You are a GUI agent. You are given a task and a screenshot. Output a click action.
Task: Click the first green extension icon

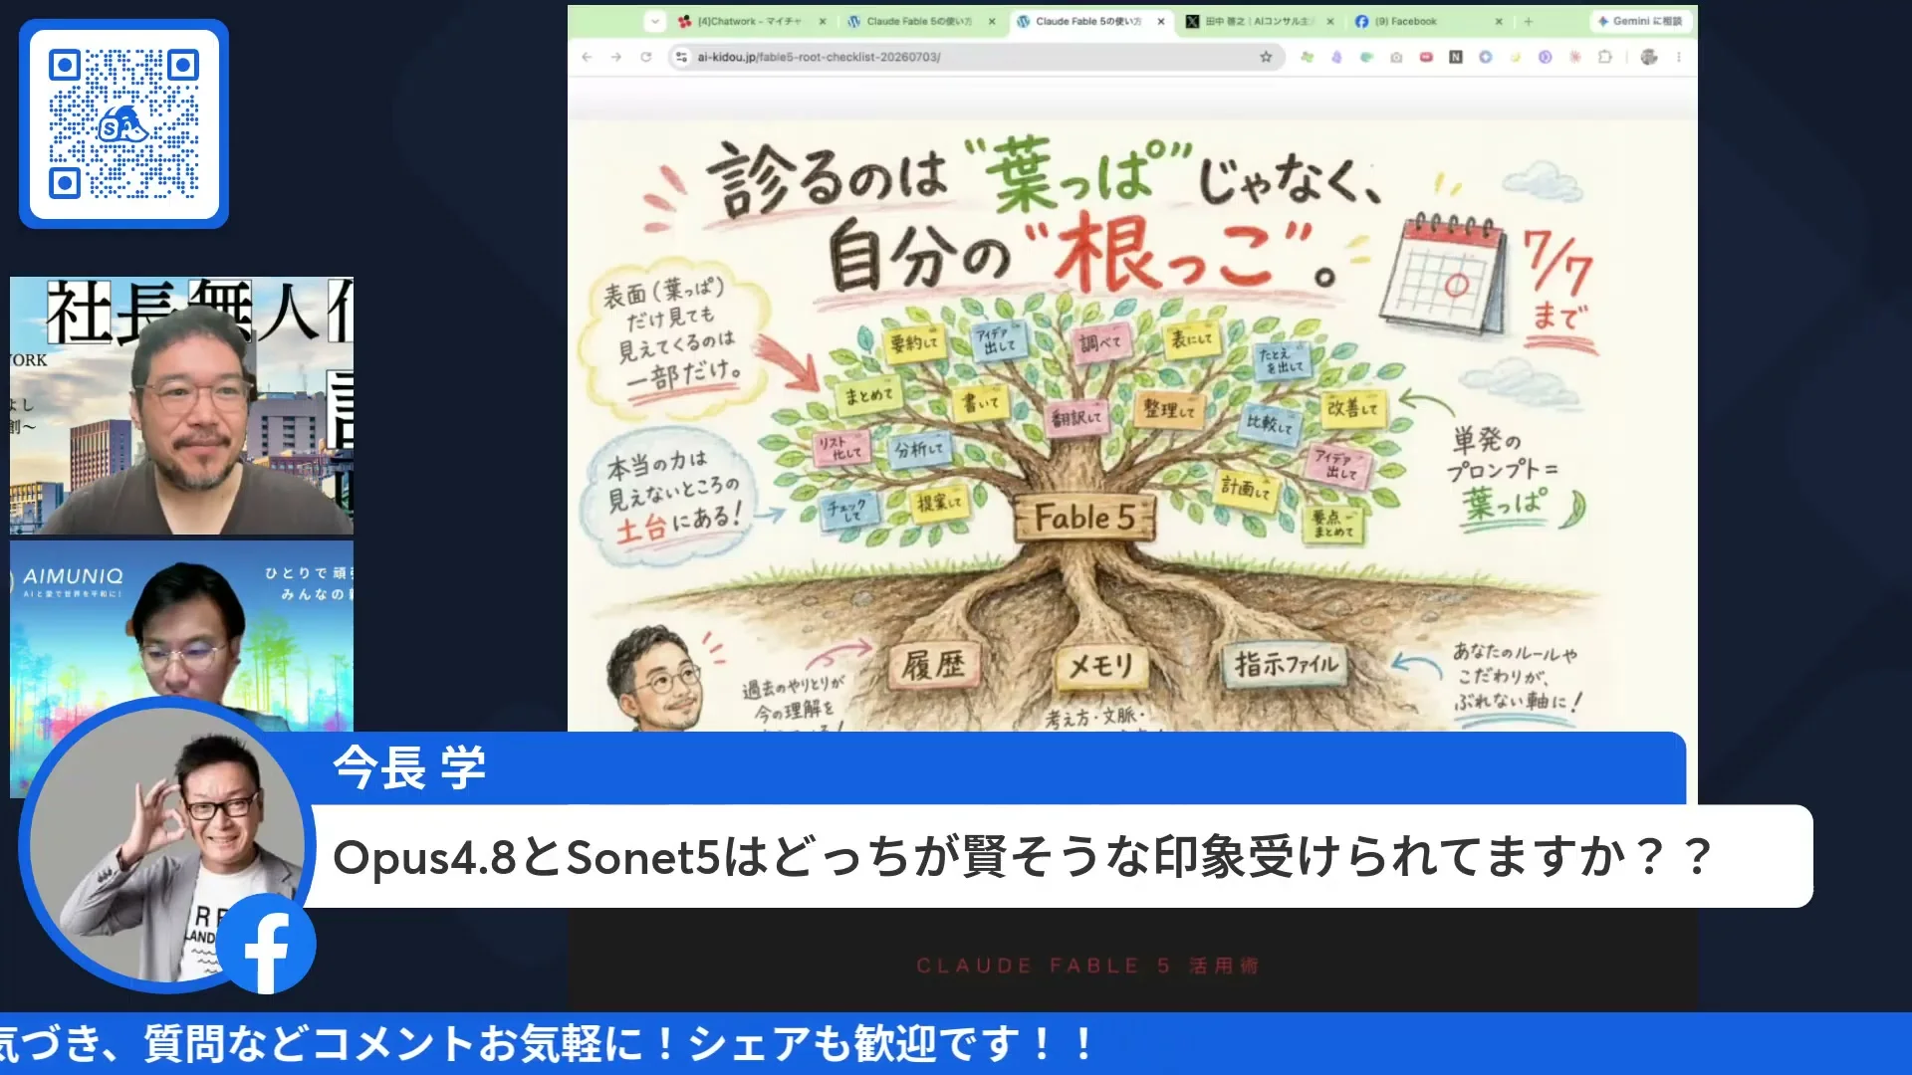pyautogui.click(x=1307, y=57)
